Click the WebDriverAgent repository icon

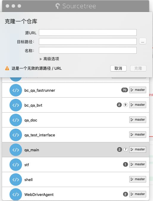click(16, 194)
